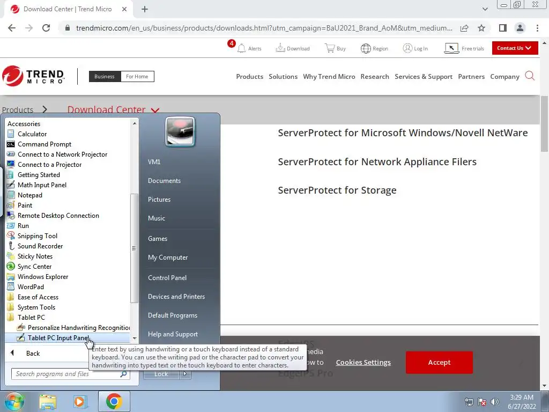Expand the System Tools folder
549x412 pixels.
coord(36,307)
